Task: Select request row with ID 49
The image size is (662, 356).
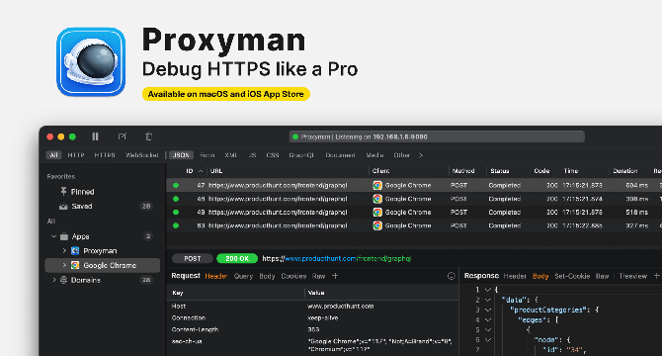Action: 414,212
